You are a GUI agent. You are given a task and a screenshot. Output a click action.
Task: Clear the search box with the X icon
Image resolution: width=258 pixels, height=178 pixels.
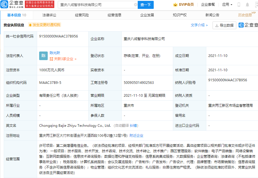135,5
